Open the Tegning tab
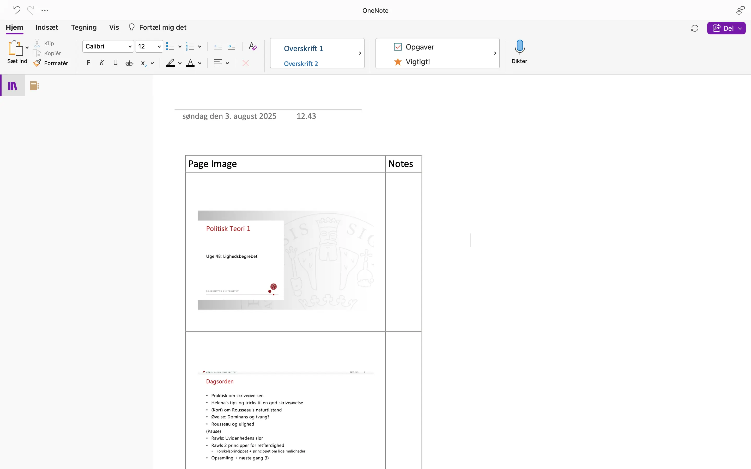The image size is (751, 469). pyautogui.click(x=83, y=27)
